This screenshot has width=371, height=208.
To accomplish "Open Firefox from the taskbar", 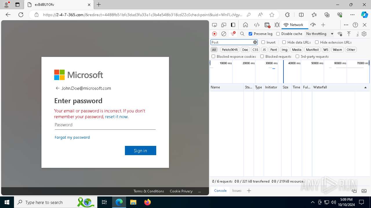I will (x=148, y=202).
